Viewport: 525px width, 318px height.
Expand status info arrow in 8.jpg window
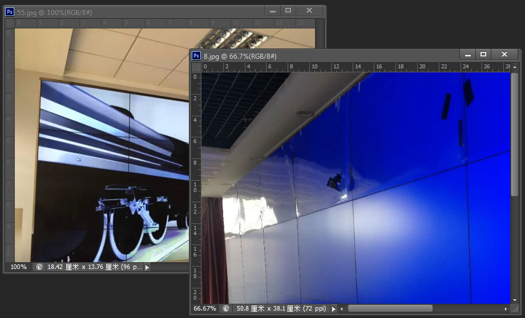pos(333,309)
